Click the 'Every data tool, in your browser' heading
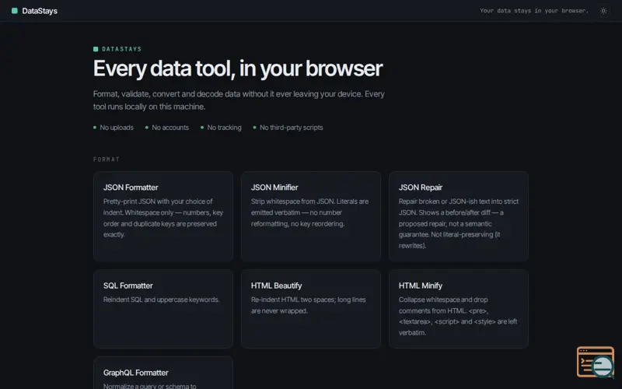The image size is (622, 389). click(238, 68)
